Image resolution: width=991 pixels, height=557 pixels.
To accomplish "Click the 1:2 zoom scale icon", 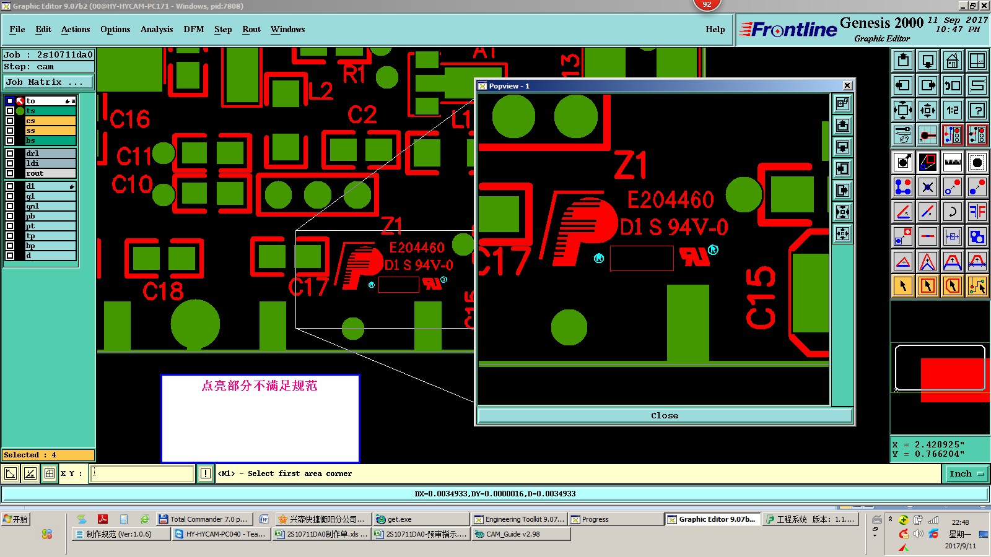I will (x=953, y=111).
